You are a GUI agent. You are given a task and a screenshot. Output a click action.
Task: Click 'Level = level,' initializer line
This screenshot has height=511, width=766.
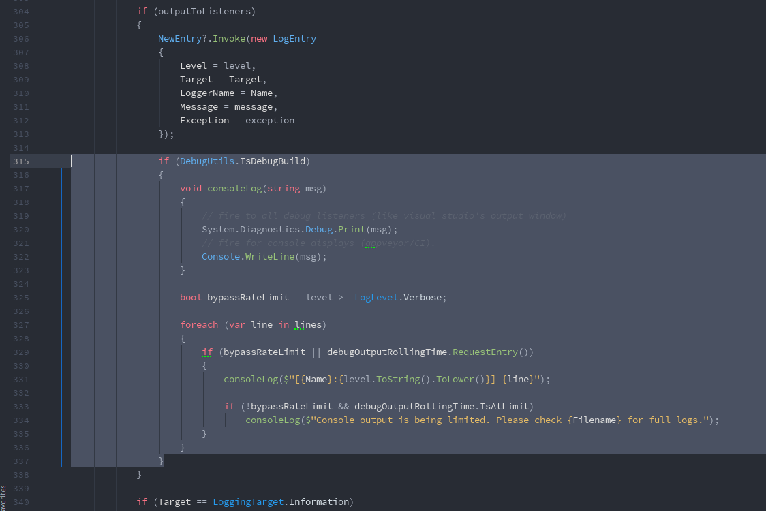218,66
